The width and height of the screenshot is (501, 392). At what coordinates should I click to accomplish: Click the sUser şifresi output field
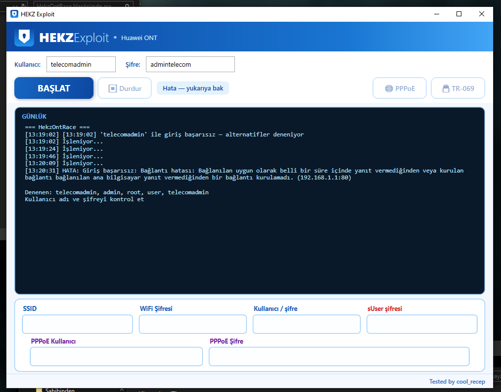click(x=422, y=324)
